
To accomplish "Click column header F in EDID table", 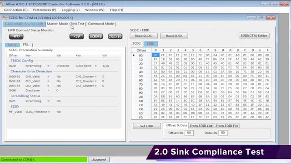I will (x=267, y=50).
